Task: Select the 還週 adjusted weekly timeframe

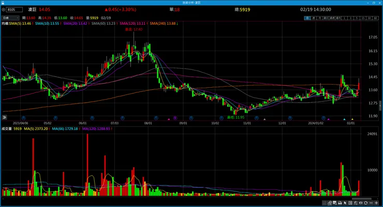Action: point(332,18)
